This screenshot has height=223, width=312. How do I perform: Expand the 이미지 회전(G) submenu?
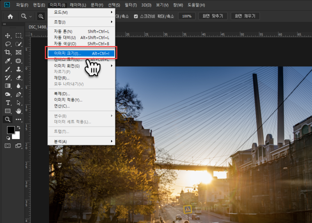[82, 65]
